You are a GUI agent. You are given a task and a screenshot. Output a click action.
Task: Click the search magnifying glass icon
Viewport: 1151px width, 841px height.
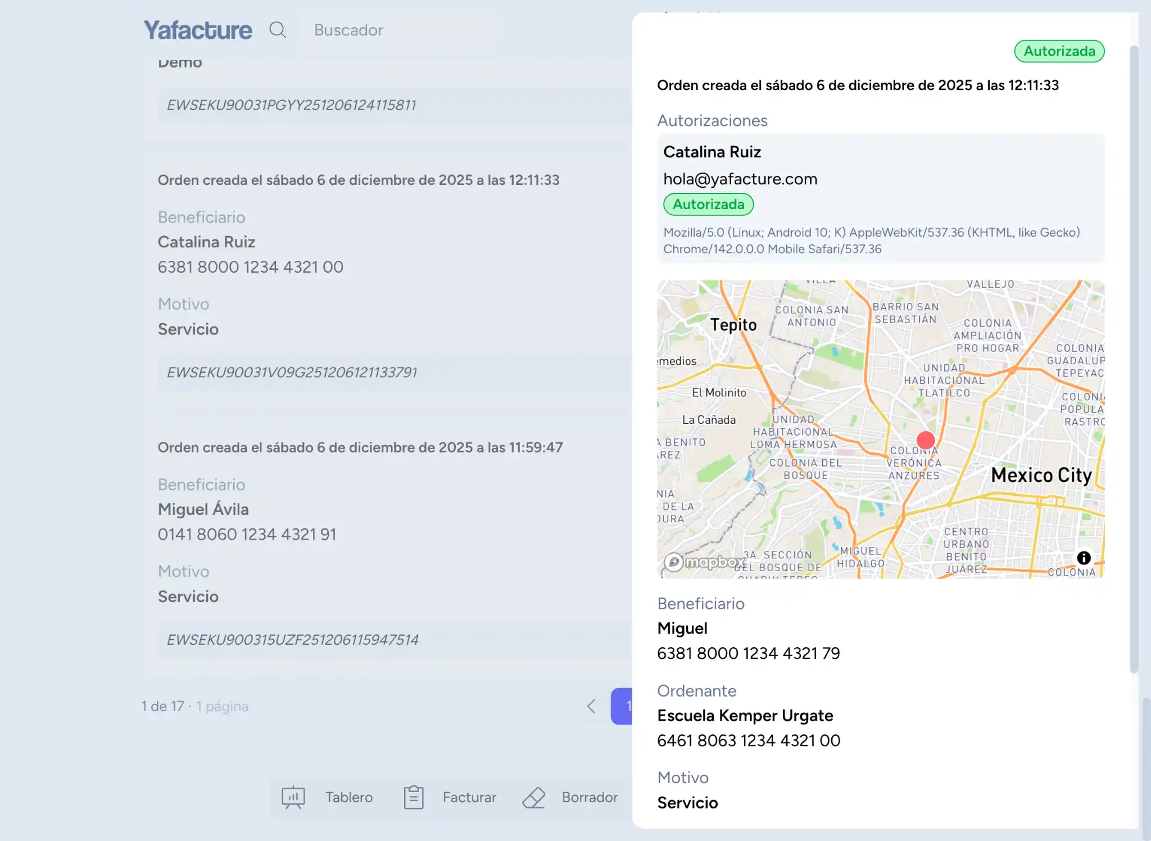[x=278, y=30]
